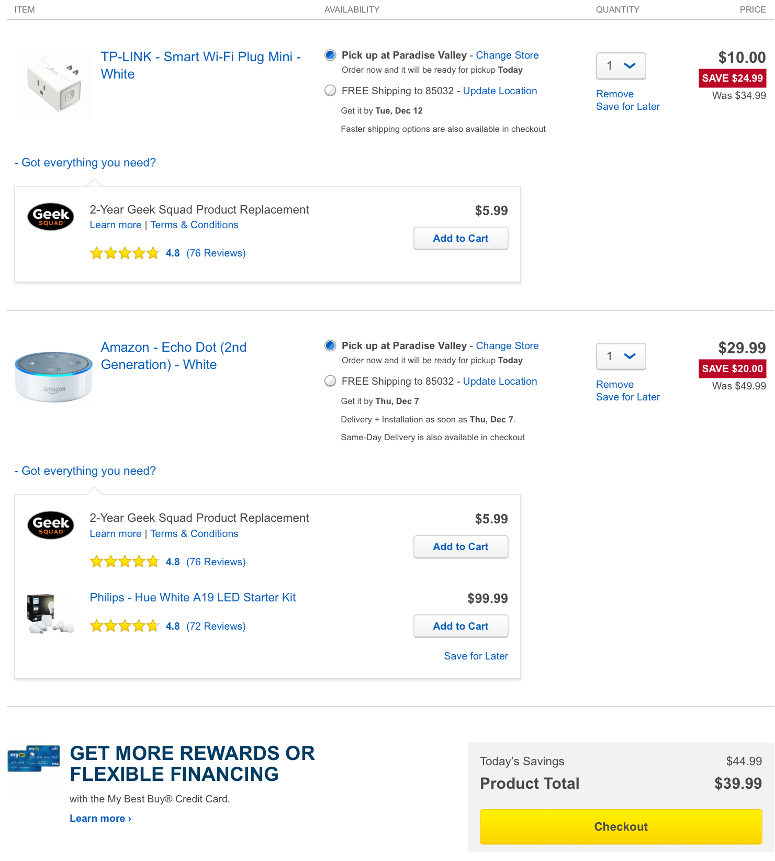Open quantity dropdown for Echo Dot
Screen dimensions: 775x861
(621, 356)
